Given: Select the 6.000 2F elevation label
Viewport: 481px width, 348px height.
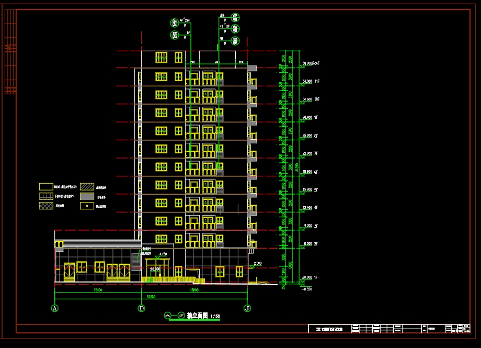Looking at the screenshot, I should [x=311, y=243].
